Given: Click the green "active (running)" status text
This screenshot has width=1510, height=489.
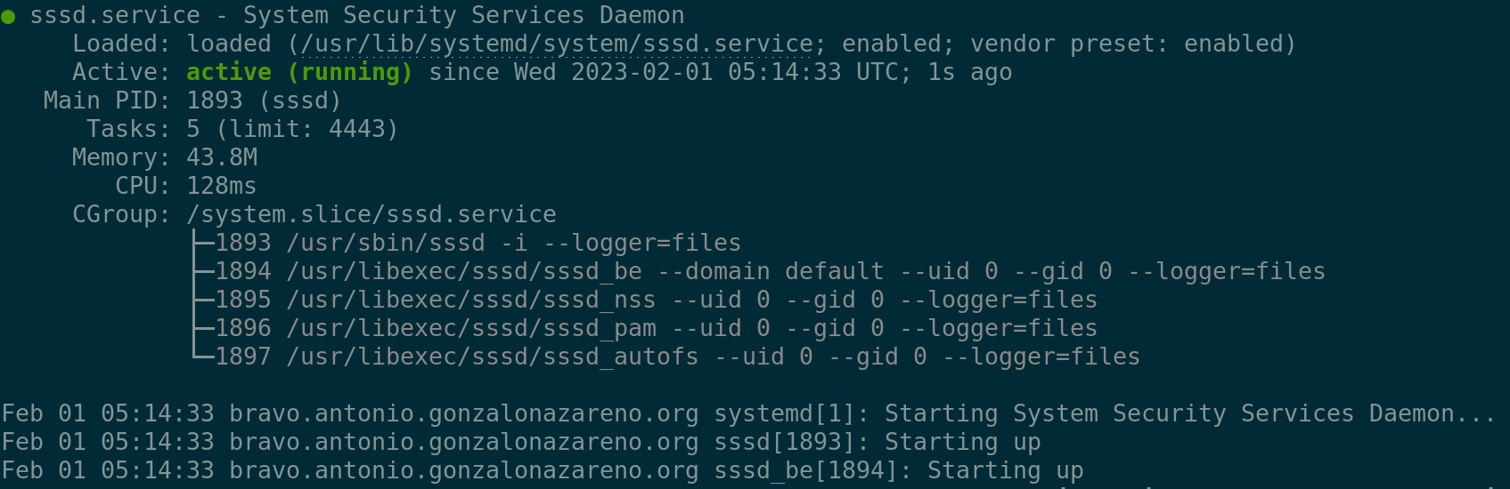Looking at the screenshot, I should (299, 73).
